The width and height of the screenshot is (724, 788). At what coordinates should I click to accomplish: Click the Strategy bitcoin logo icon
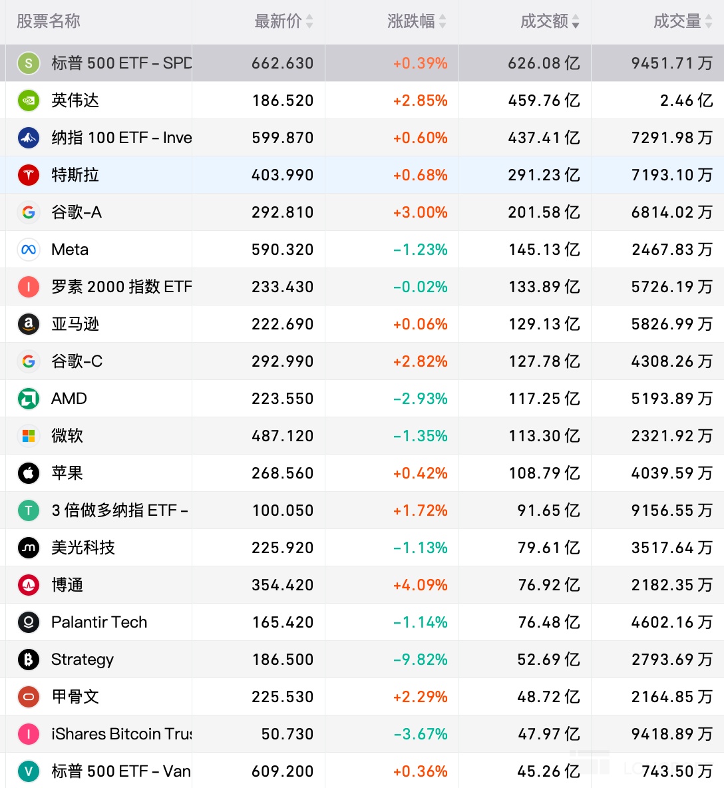(x=28, y=660)
